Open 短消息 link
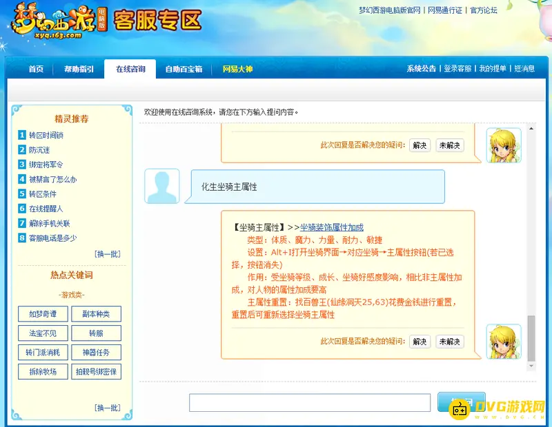This screenshot has height=427, width=552. (x=524, y=69)
